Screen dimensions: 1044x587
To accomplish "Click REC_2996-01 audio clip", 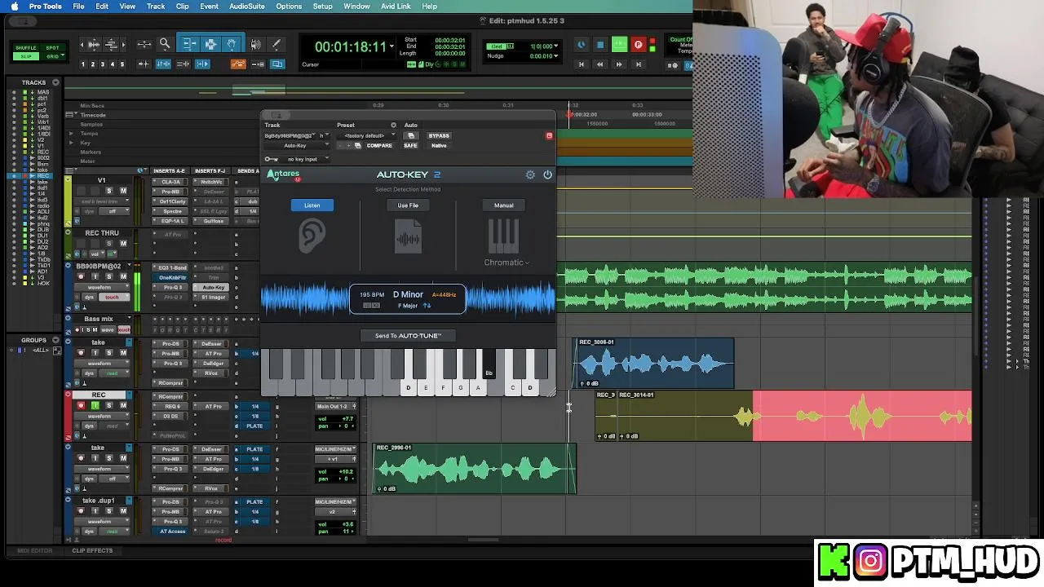I will pos(474,469).
